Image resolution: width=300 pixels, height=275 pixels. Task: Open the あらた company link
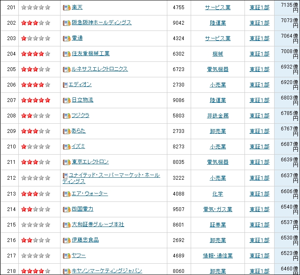(78, 131)
